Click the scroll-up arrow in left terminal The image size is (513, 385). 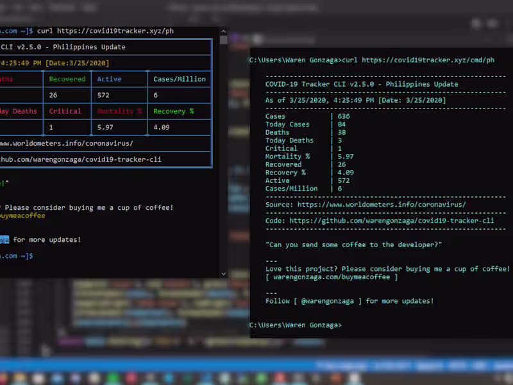click(223, 31)
